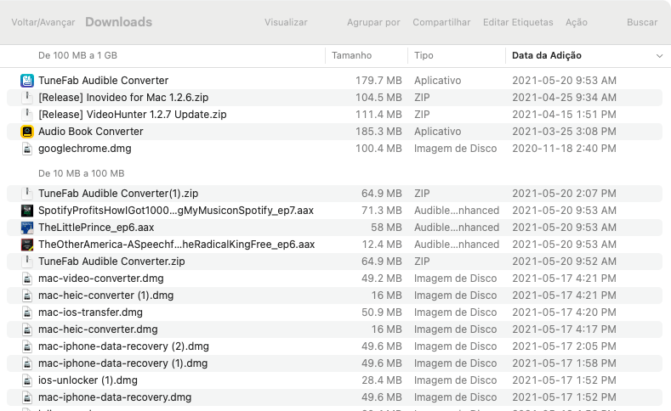Click the TheLittlePrince_ep6.aax cover icon
This screenshot has height=411, width=671.
pos(27,228)
